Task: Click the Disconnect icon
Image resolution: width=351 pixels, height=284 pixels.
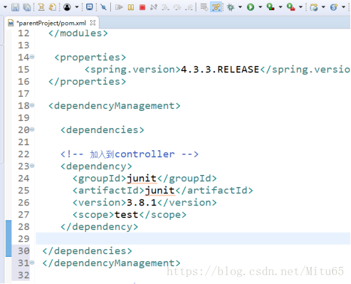Action: click(154, 7)
